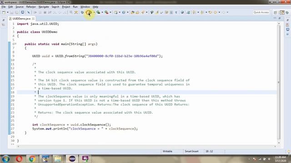Viewport: 291px width, 163px height.
Task: Open the Back history dropdown arrow
Action: click(x=219, y=12)
